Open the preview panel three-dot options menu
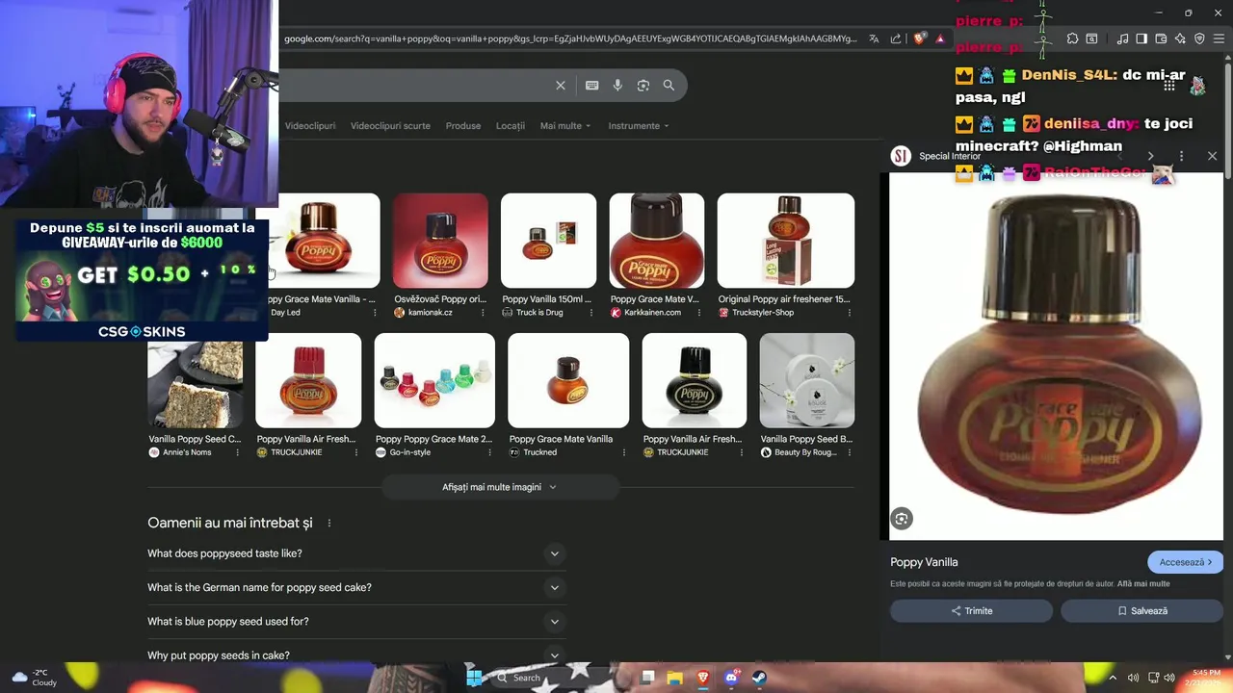The width and height of the screenshot is (1233, 693). [x=1181, y=156]
